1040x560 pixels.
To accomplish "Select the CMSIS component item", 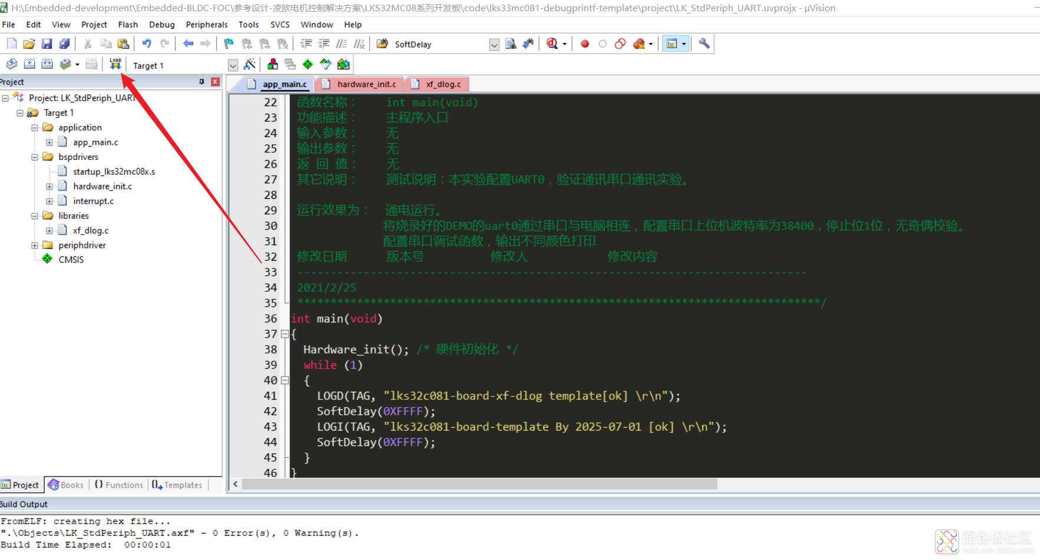I will point(71,259).
